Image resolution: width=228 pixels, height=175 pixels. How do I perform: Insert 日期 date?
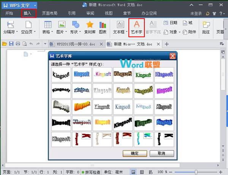(x=170, y=23)
